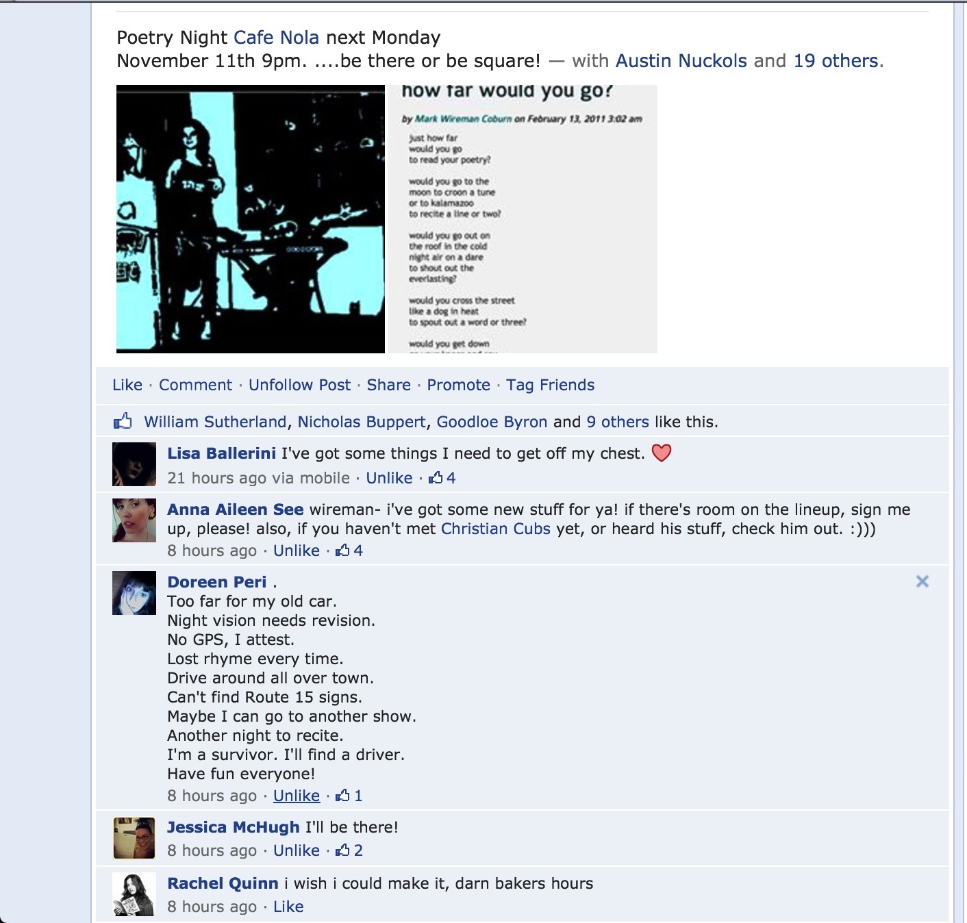Open Lisa Ballerini's profile picture
967x923 pixels.
click(x=134, y=464)
